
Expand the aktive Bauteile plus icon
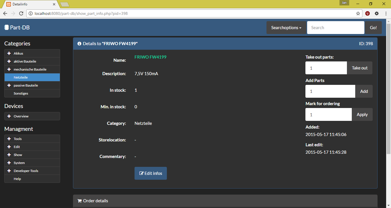(9, 61)
